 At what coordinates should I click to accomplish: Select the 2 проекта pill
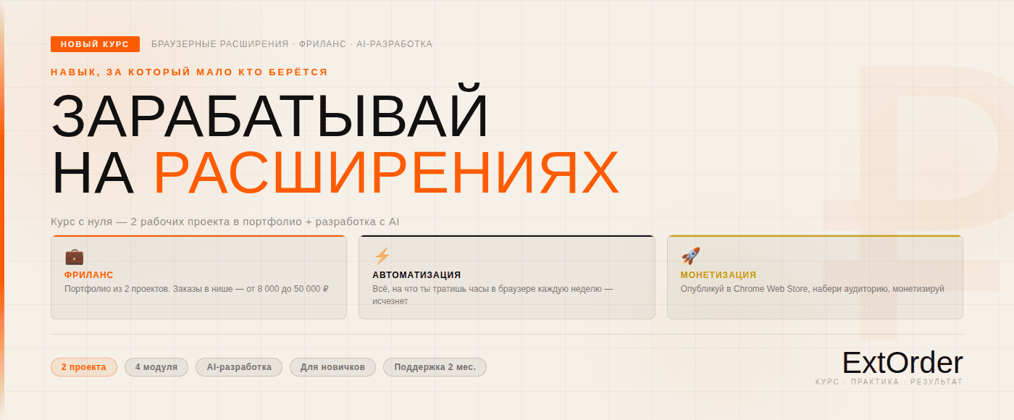click(84, 367)
